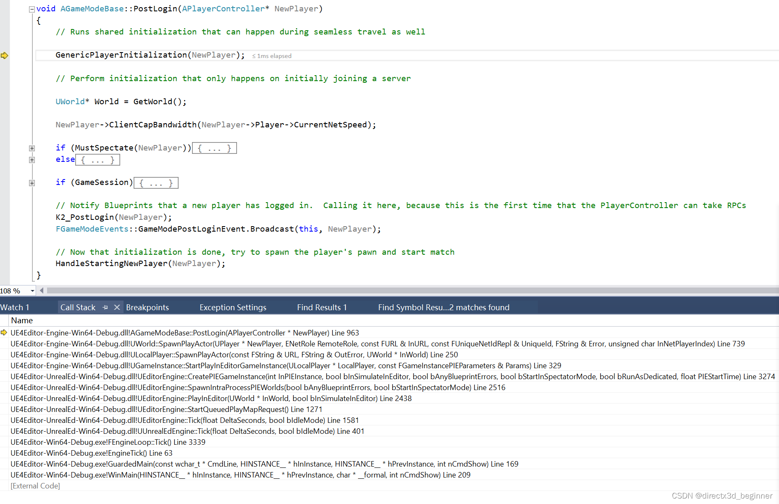Expand the GameSession if block
Image resolution: width=779 pixels, height=504 pixels.
coord(32,183)
